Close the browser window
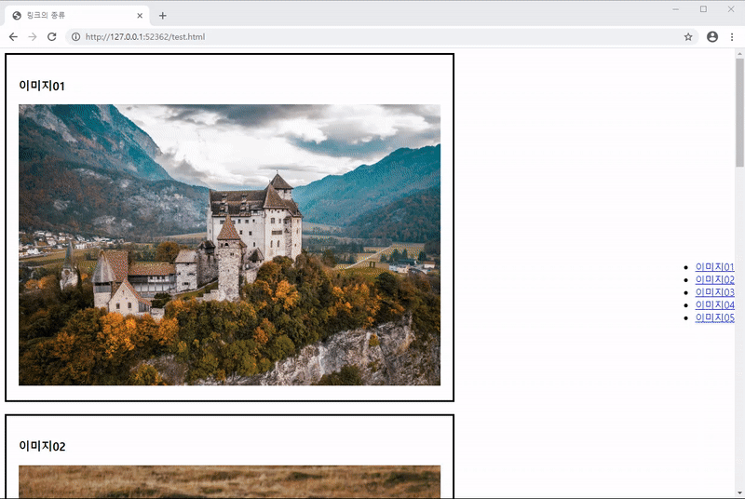Image resolution: width=745 pixels, height=499 pixels. pos(731,9)
